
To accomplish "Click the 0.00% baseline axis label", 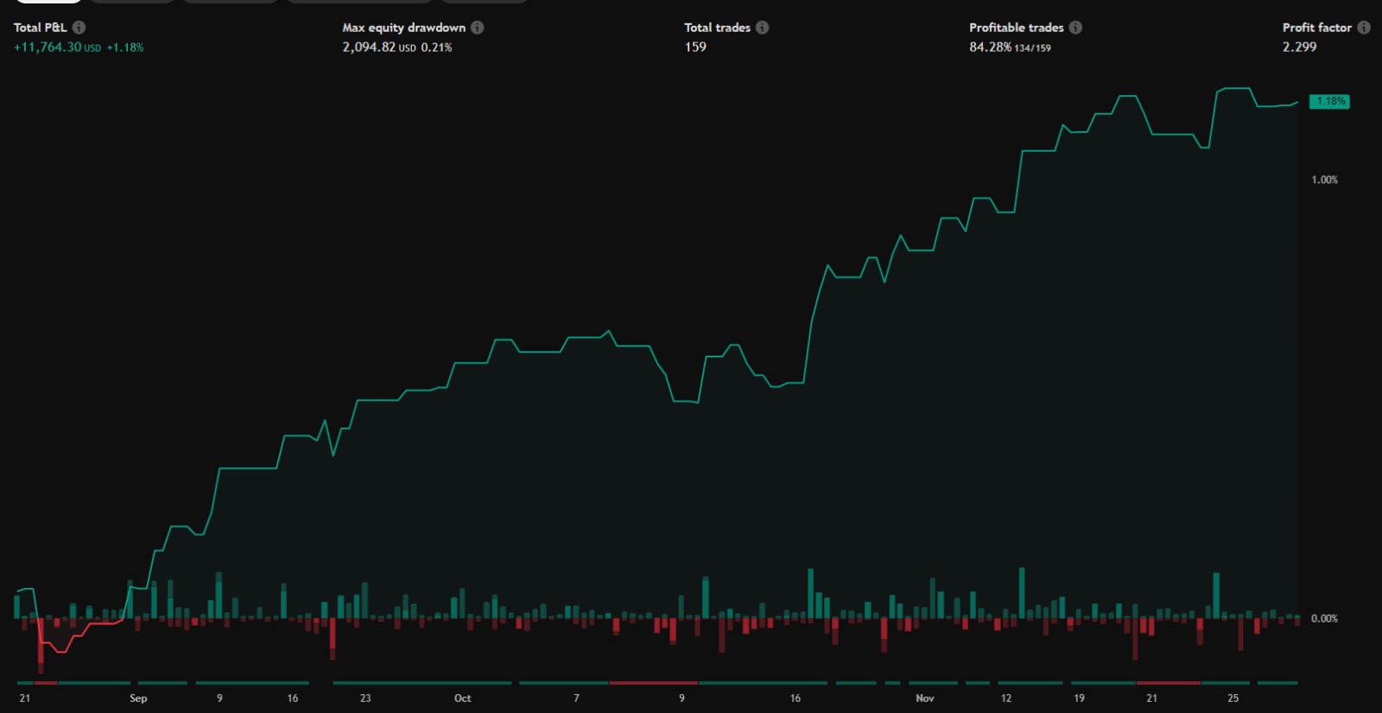I will 1324,619.
